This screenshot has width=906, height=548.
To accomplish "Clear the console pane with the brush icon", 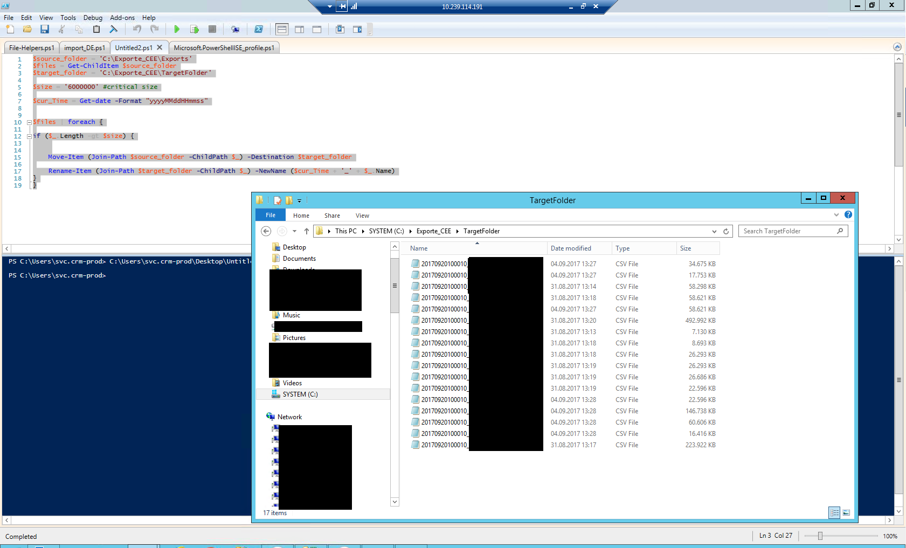I will tap(114, 29).
